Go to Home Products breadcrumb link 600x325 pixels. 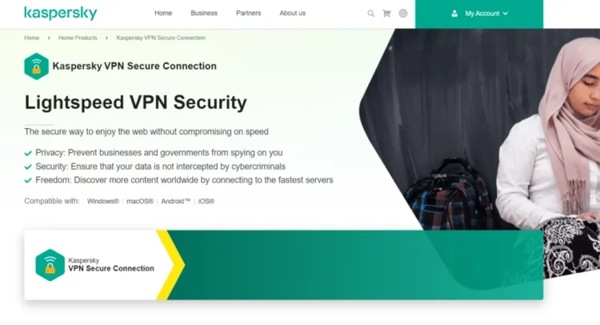(78, 38)
